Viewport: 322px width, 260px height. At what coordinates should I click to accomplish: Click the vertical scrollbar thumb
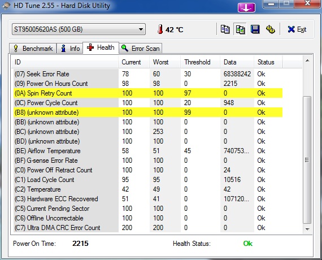pos(307,160)
